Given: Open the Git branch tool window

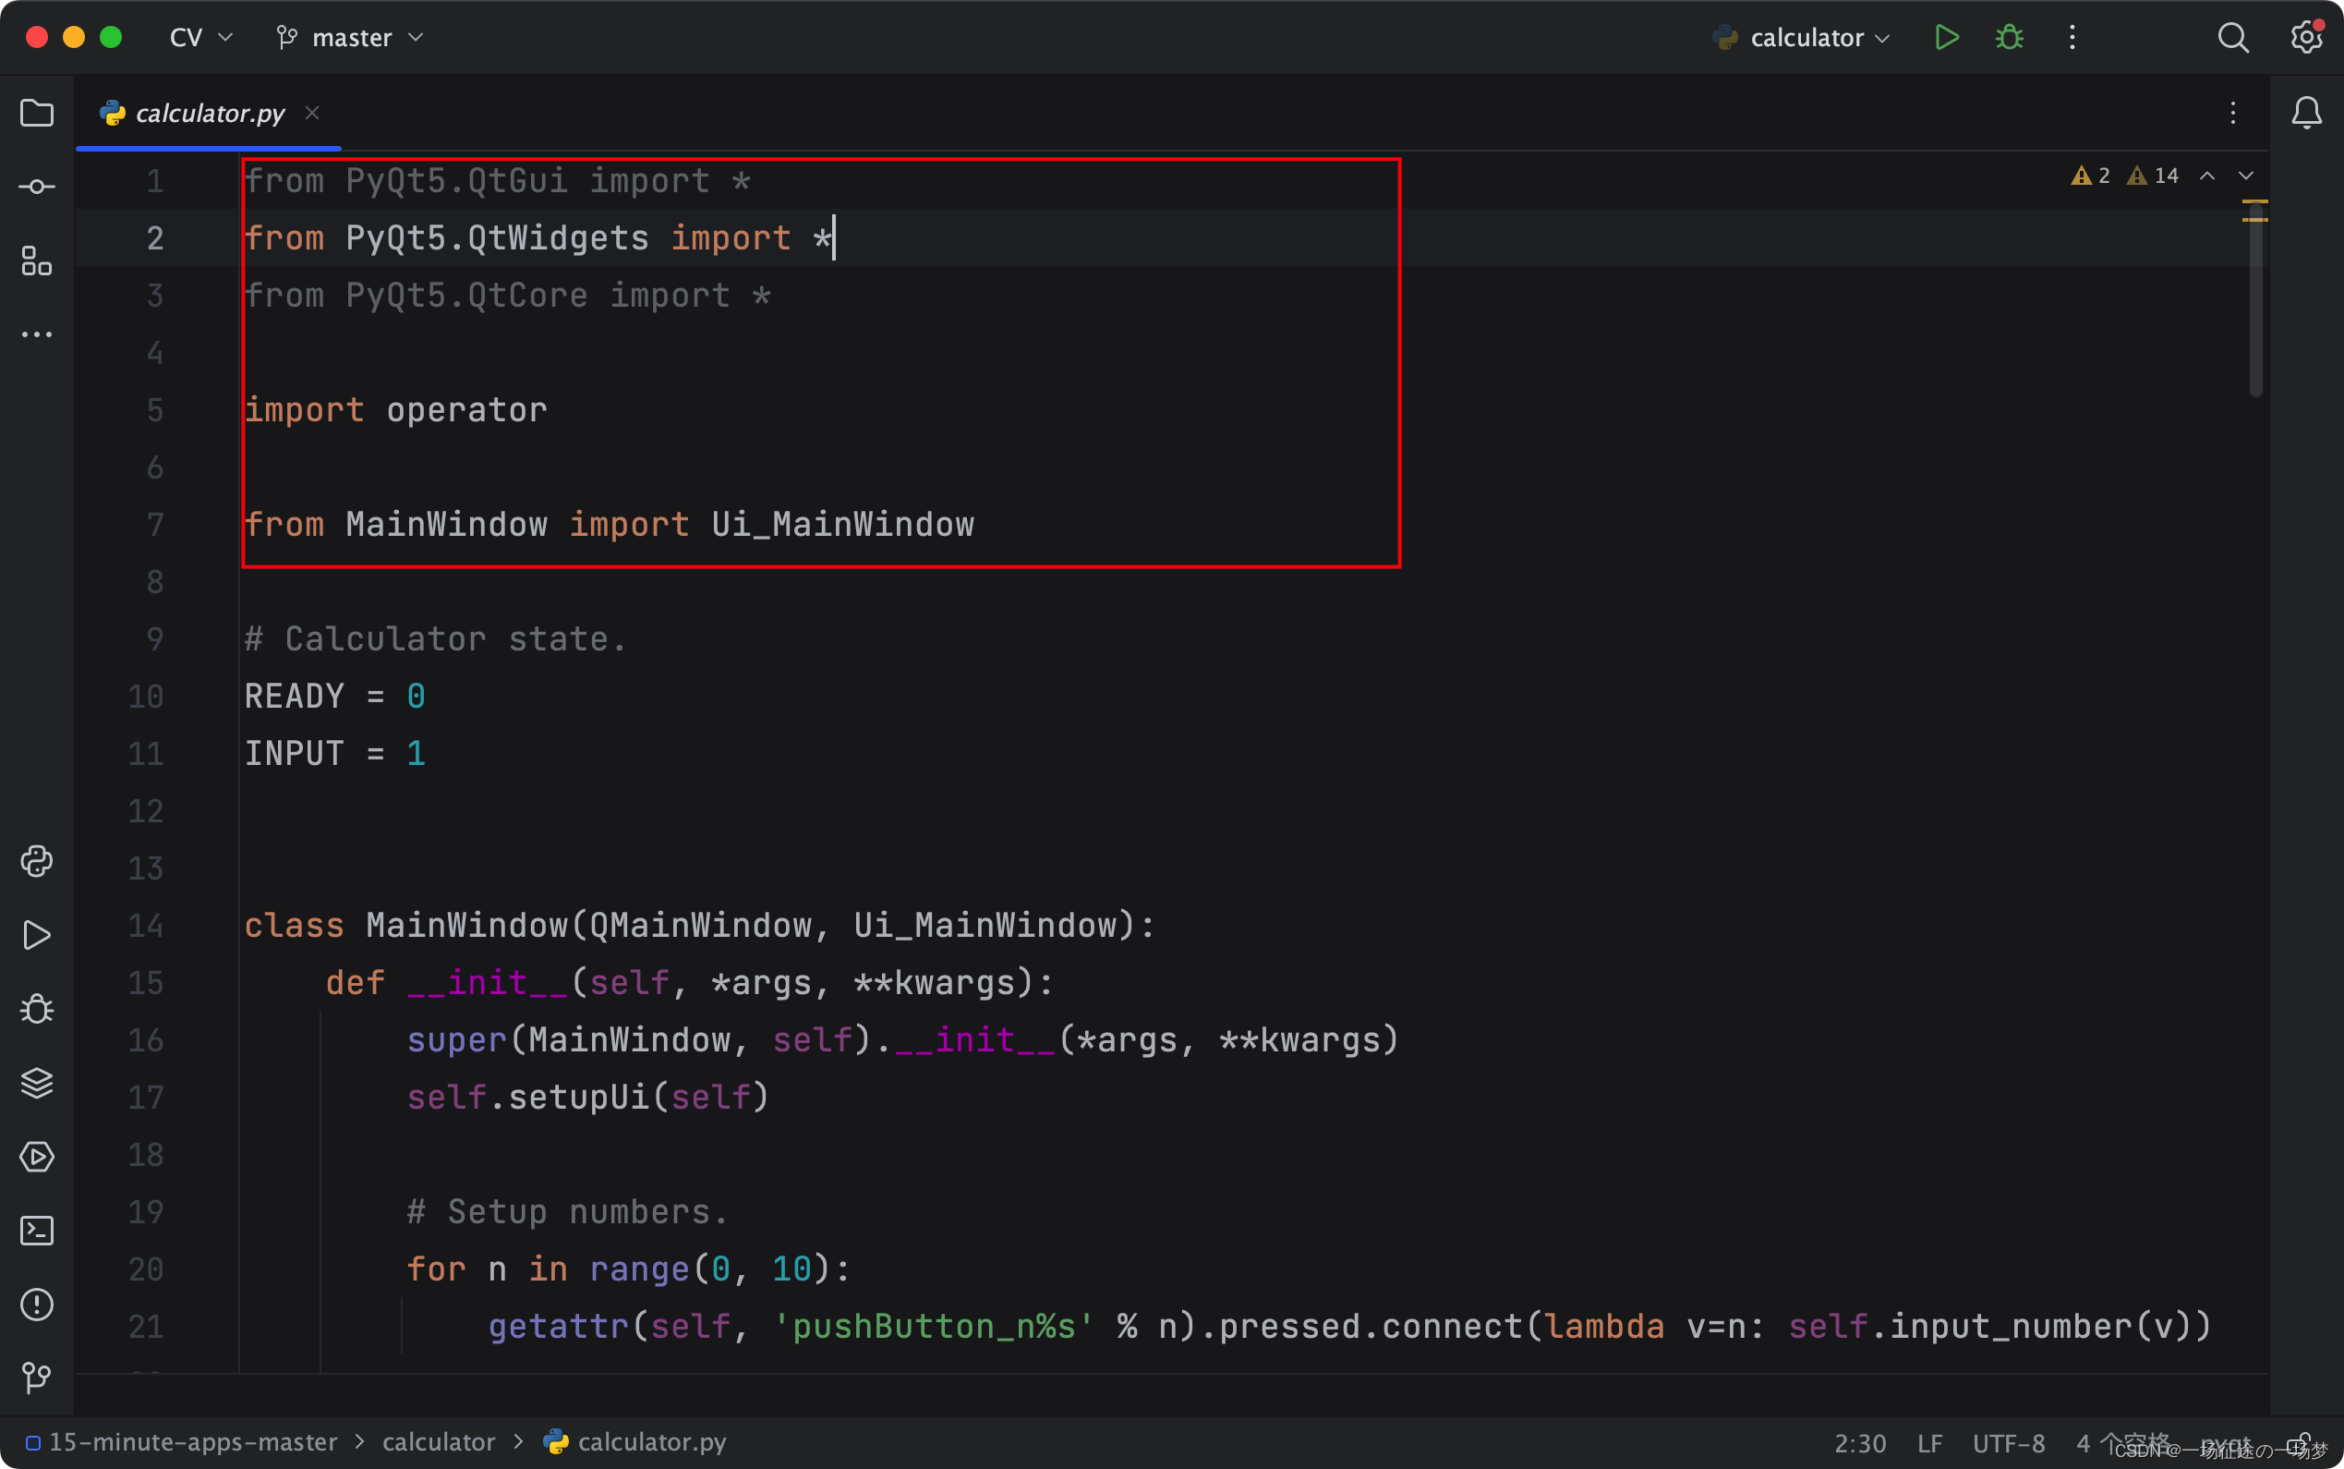Looking at the screenshot, I should point(37,1378).
